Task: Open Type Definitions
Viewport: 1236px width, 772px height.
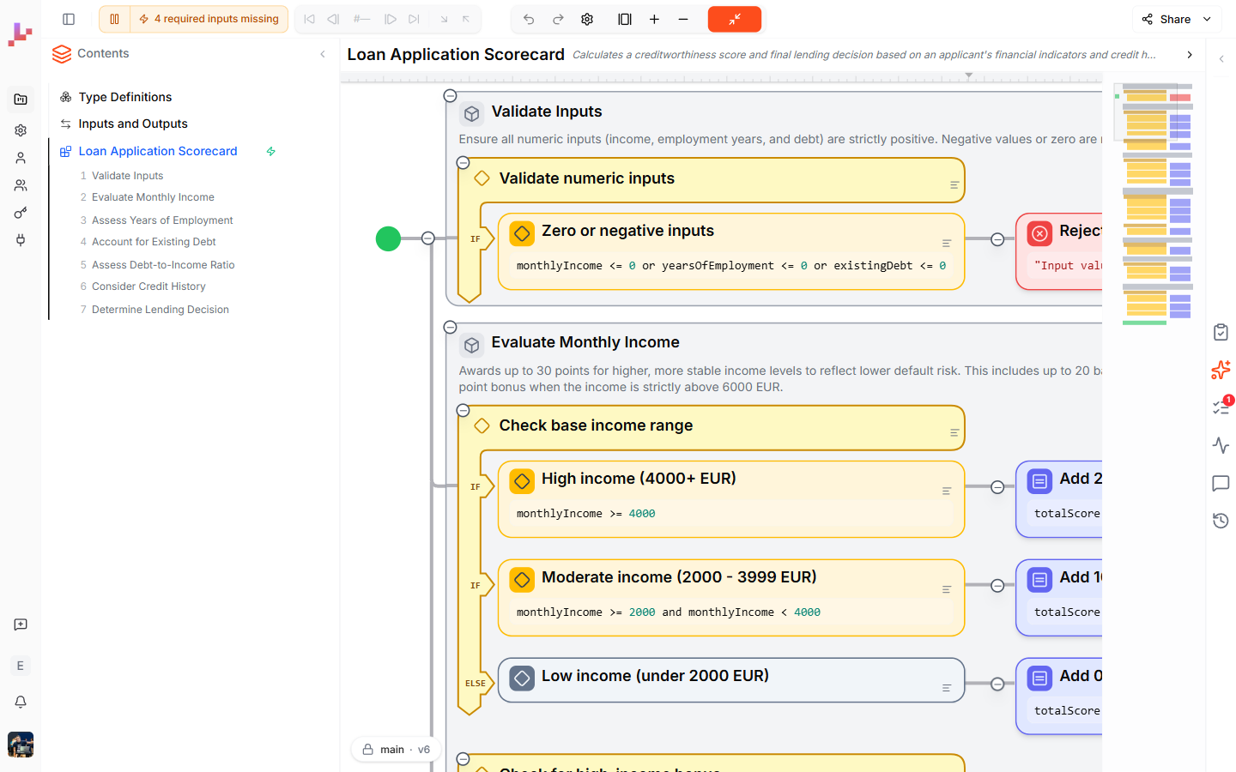Action: tap(125, 97)
